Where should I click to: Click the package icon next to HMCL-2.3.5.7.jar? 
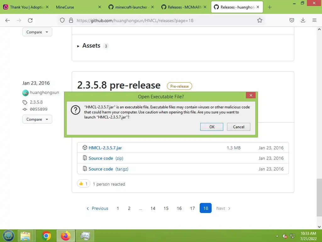click(85, 147)
